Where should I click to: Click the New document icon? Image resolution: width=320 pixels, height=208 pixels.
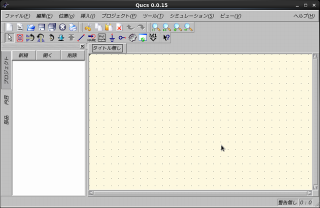(x=9, y=27)
